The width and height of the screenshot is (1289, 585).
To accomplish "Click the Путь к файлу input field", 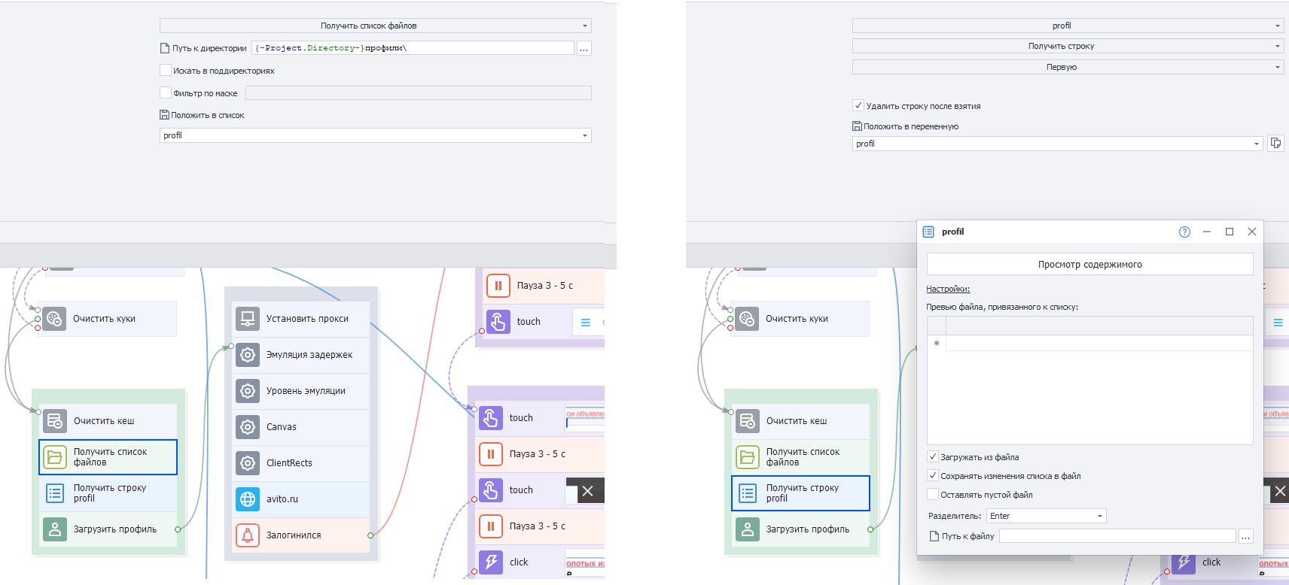I will point(1117,536).
